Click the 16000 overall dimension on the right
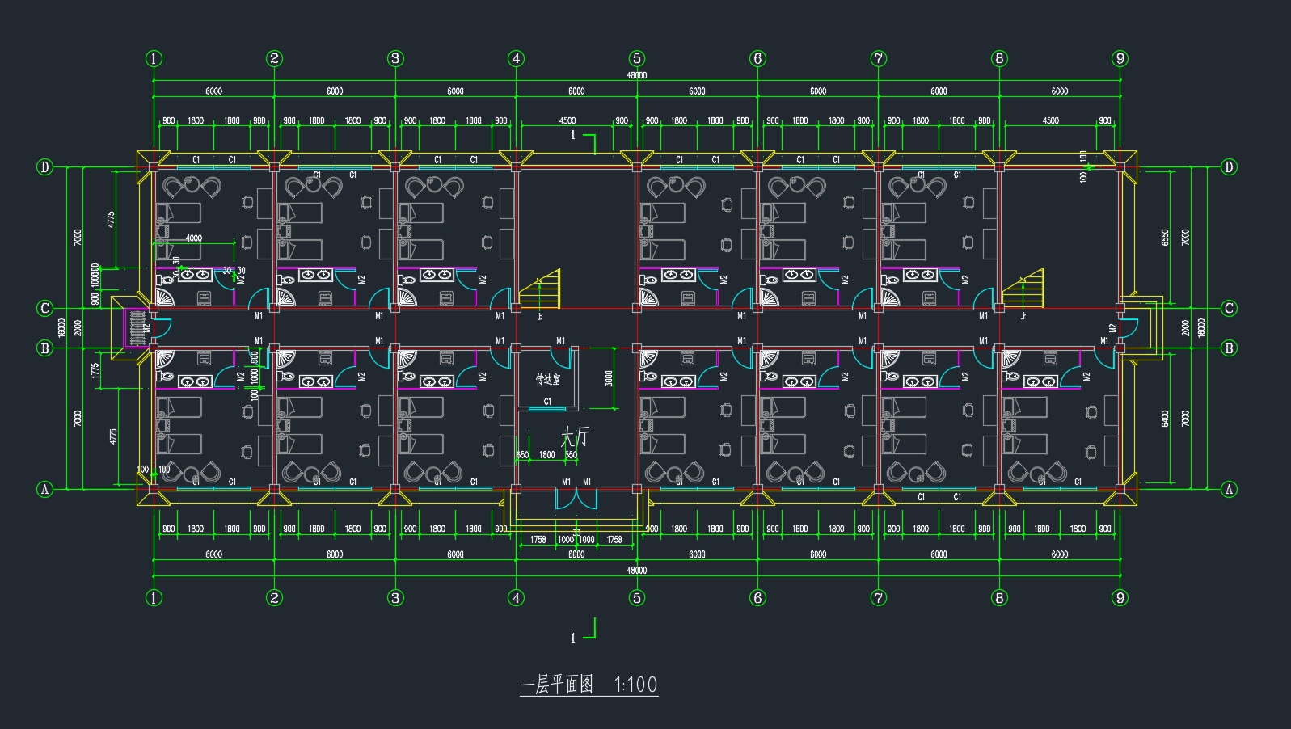Image resolution: width=1291 pixels, height=729 pixels. (x=1201, y=328)
